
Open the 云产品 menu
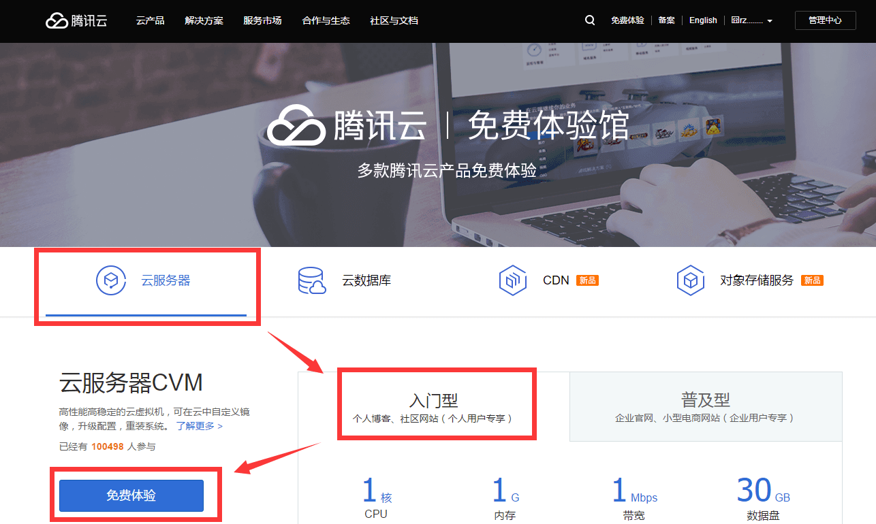(x=150, y=20)
